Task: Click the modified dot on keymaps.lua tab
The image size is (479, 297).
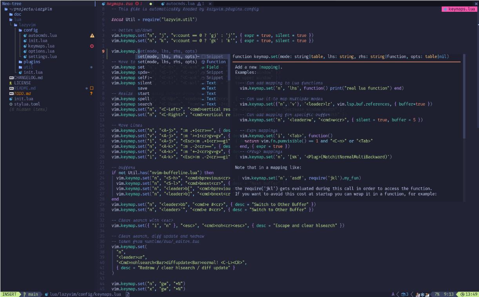Action: [x=151, y=4]
